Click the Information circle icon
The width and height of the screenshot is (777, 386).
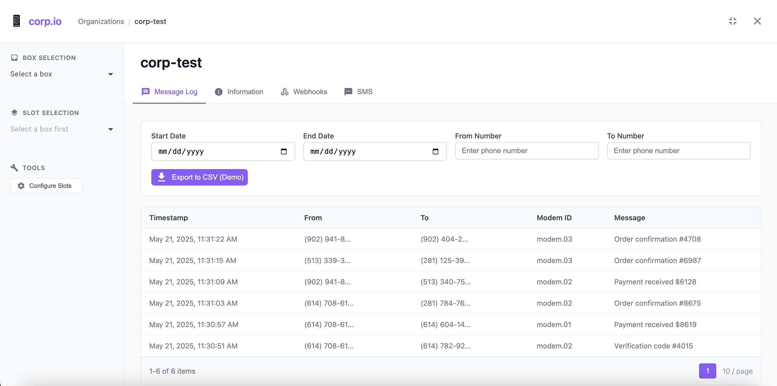(219, 92)
